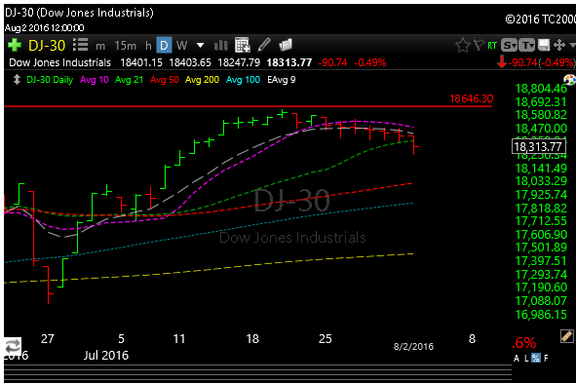Click the 18,313.77 current price box
This screenshot has width=576, height=383.
coord(538,147)
